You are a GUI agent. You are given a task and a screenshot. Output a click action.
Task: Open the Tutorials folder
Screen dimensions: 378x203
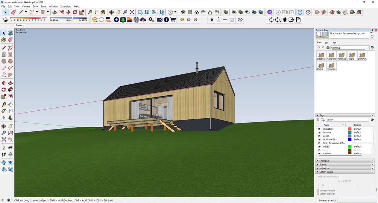point(331,66)
